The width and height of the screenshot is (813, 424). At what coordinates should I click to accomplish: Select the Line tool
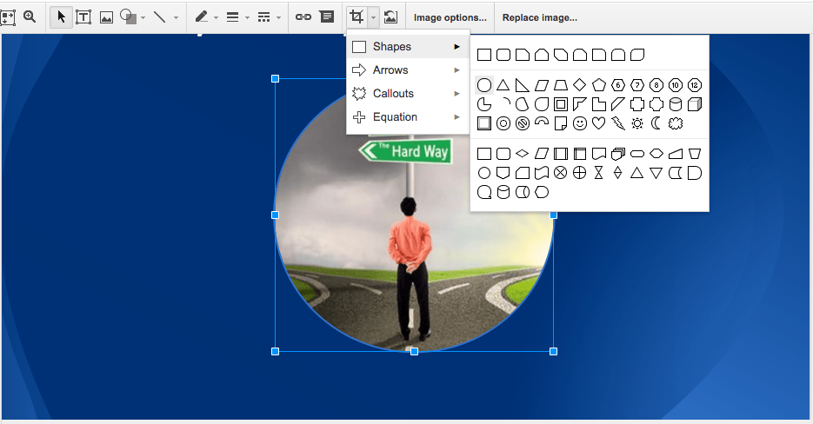(x=160, y=17)
